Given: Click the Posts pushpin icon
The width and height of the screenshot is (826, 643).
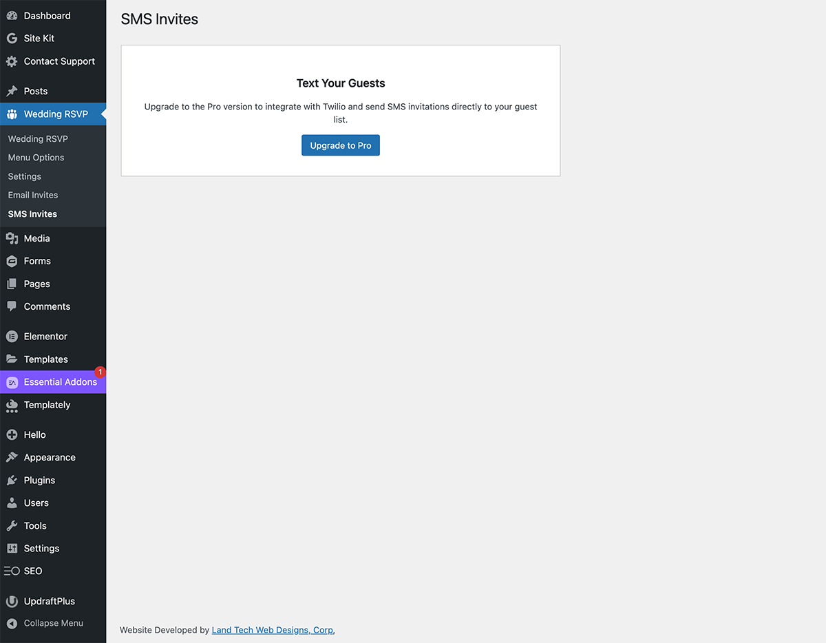Looking at the screenshot, I should 11,91.
